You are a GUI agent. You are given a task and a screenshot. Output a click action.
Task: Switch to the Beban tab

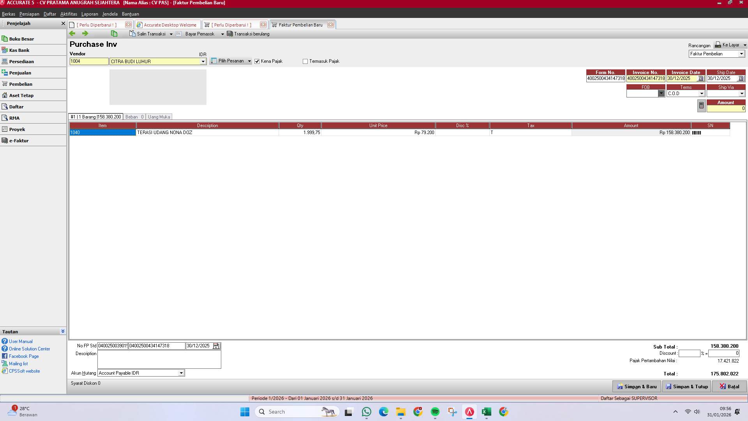134,117
